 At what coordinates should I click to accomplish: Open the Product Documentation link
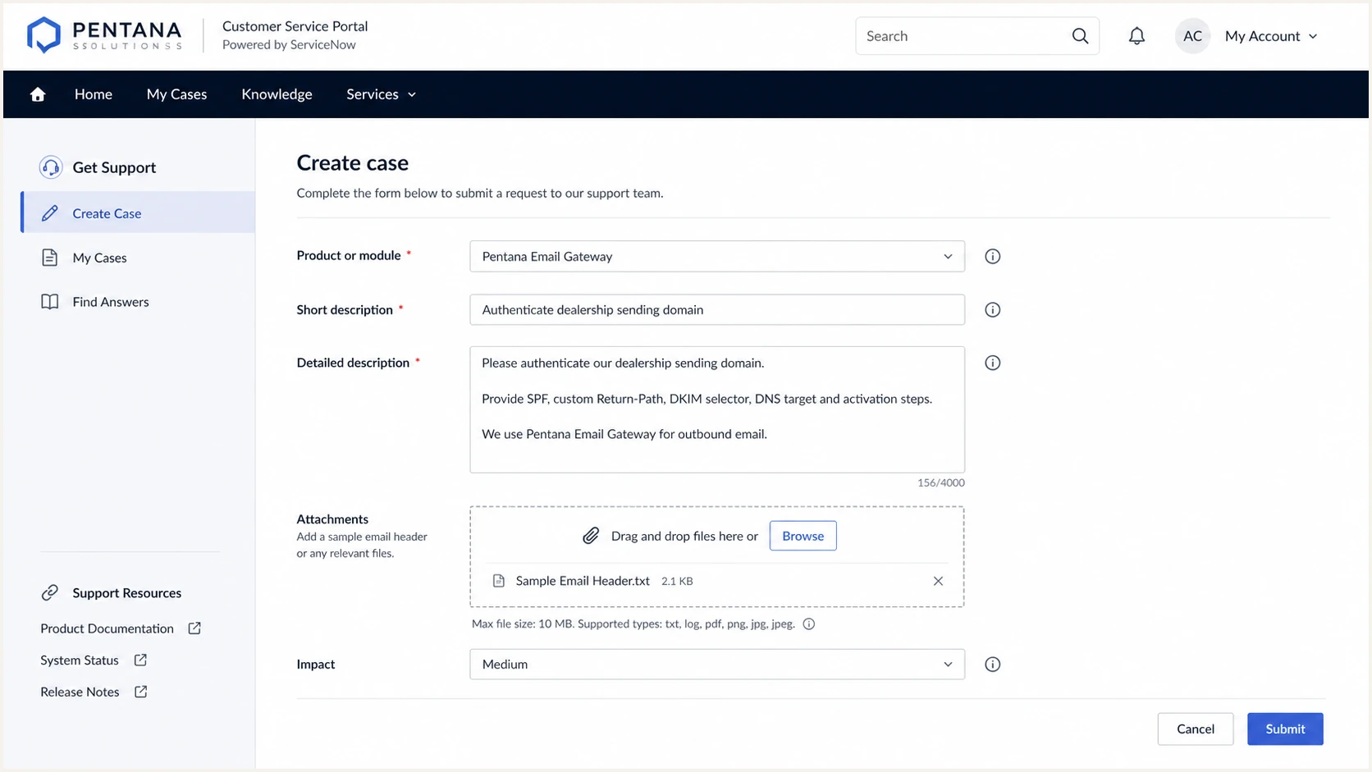[107, 628]
